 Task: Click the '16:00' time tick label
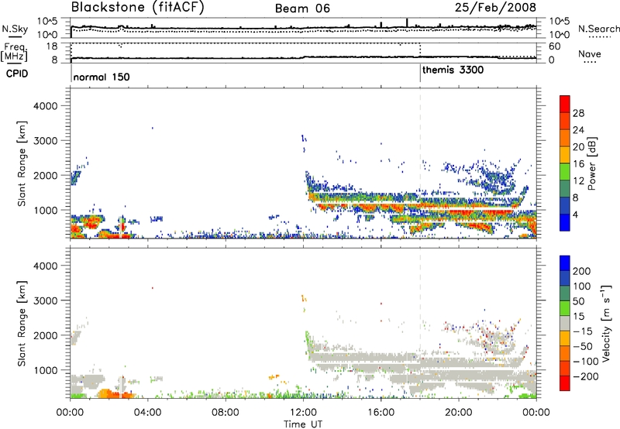tap(381, 413)
